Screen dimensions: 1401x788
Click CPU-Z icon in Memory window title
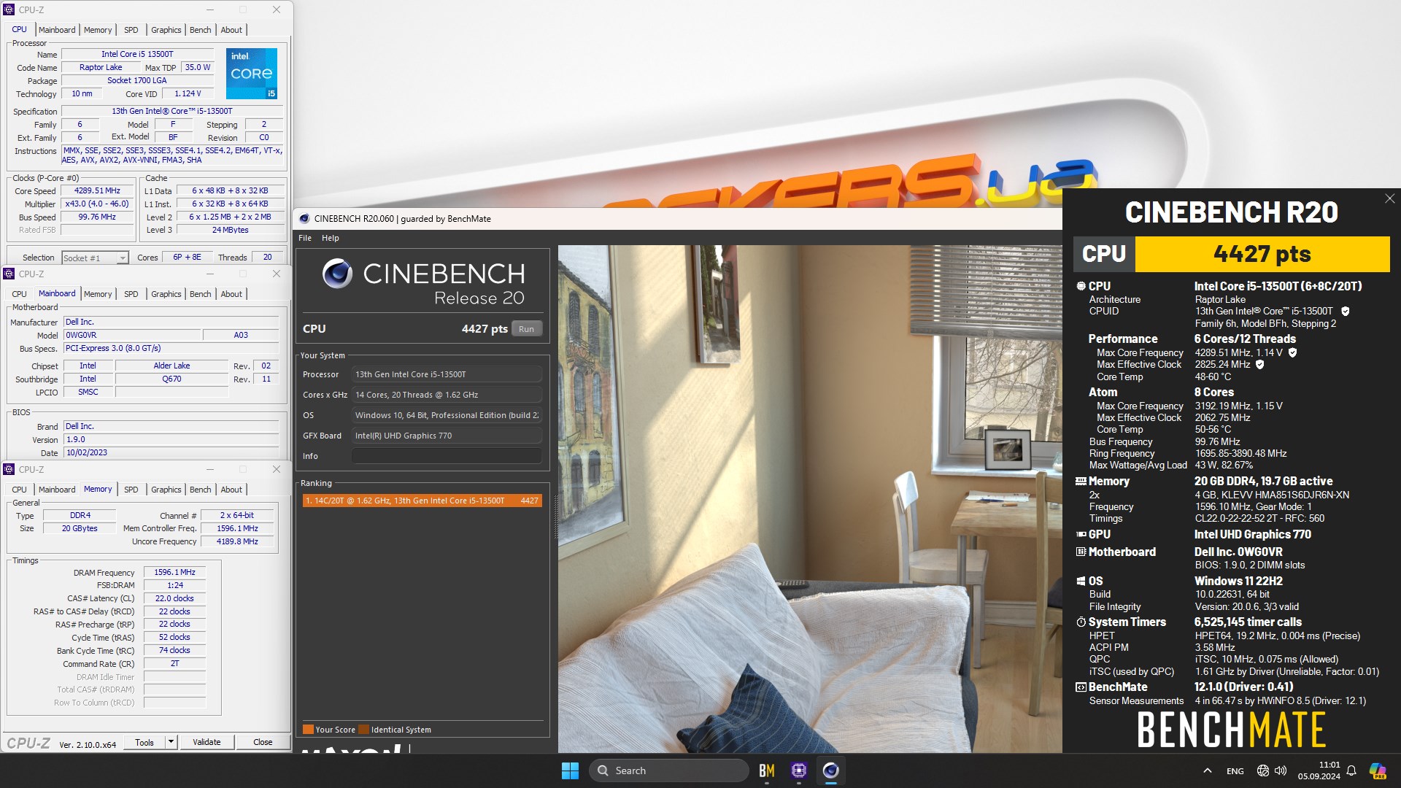click(x=9, y=469)
